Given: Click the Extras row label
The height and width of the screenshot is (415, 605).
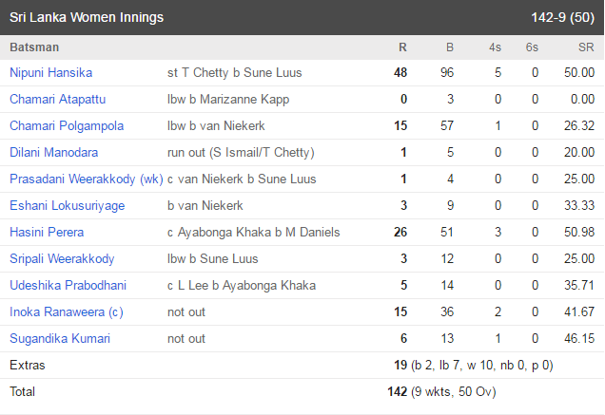Looking at the screenshot, I should [28, 365].
